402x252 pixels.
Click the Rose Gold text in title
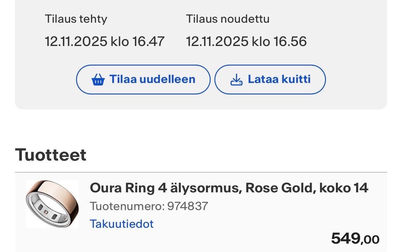coord(279,188)
